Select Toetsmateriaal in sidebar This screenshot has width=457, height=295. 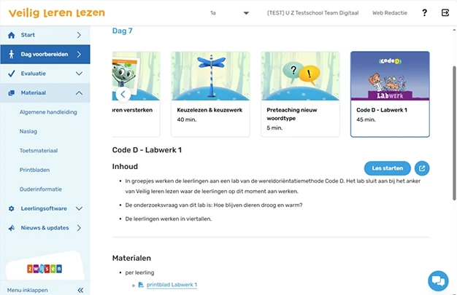[x=39, y=151]
